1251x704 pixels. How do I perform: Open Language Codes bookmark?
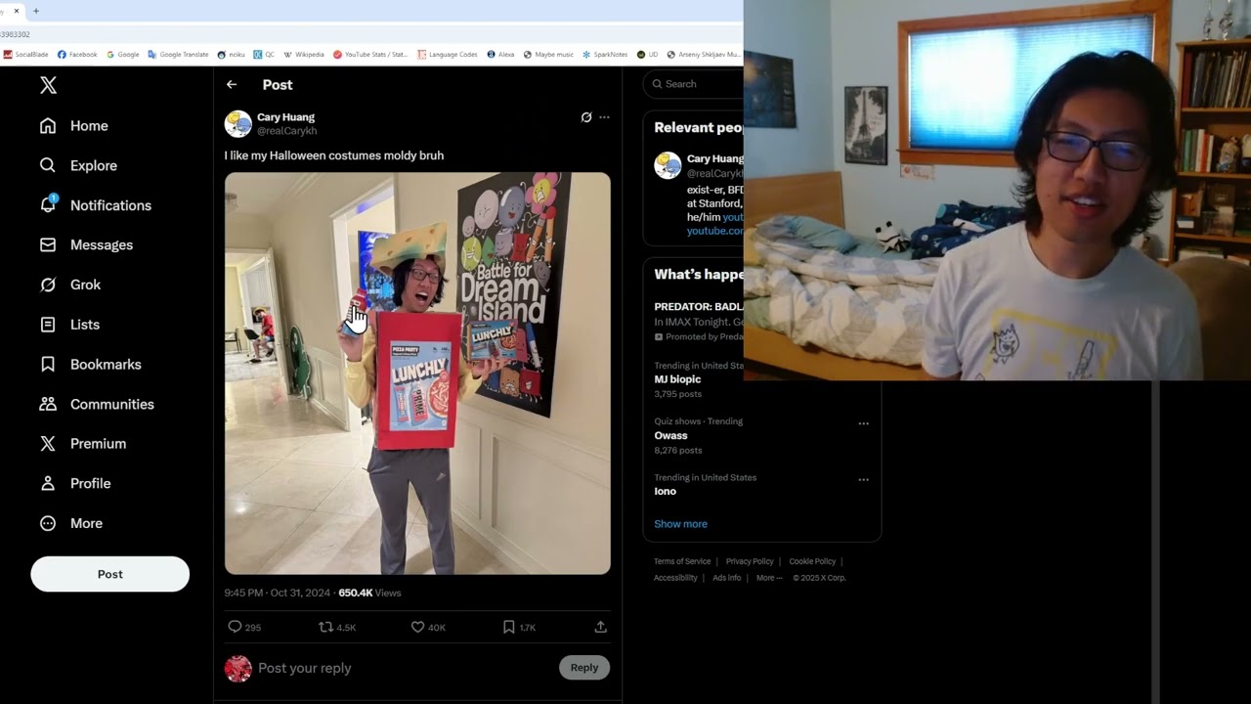tap(448, 55)
